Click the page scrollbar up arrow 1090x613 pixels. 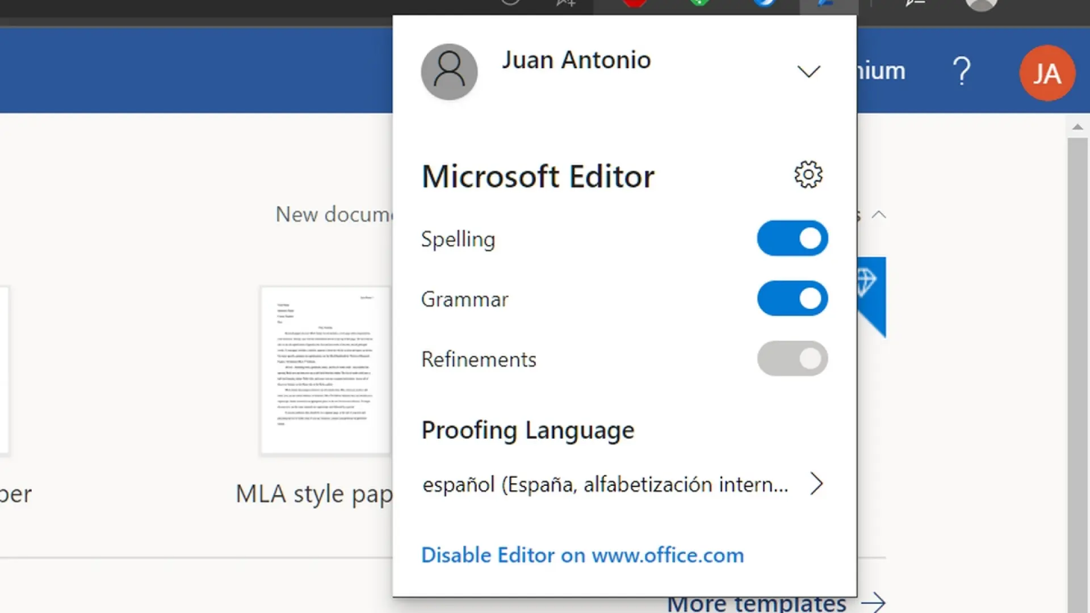coord(1077,127)
